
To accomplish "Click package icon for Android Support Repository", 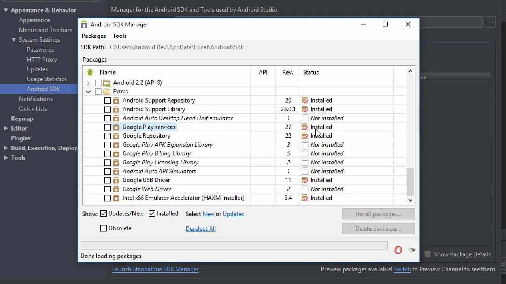I will pos(116,101).
